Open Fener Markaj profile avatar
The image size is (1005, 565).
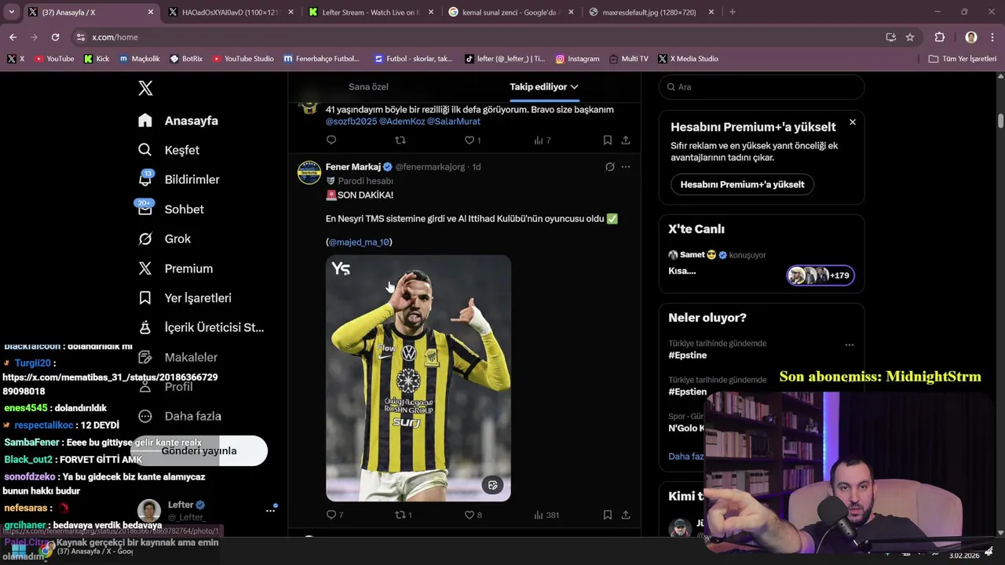(x=309, y=173)
